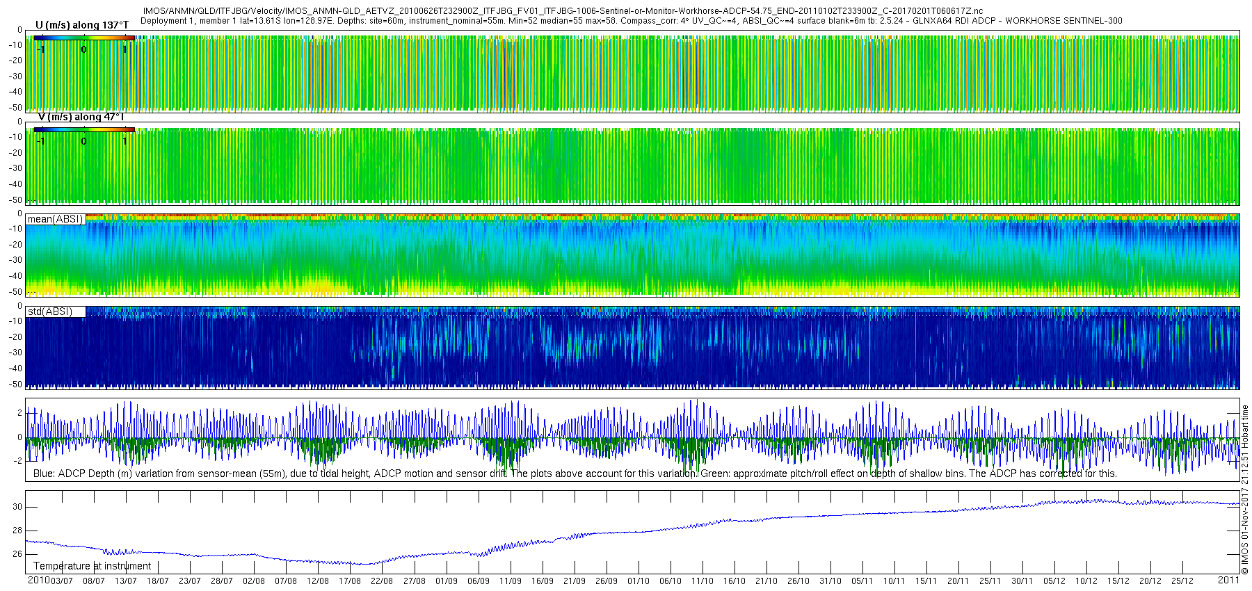
Task: Click the -30 depth tick of mean(ABSI) panel
Action: tap(15, 260)
